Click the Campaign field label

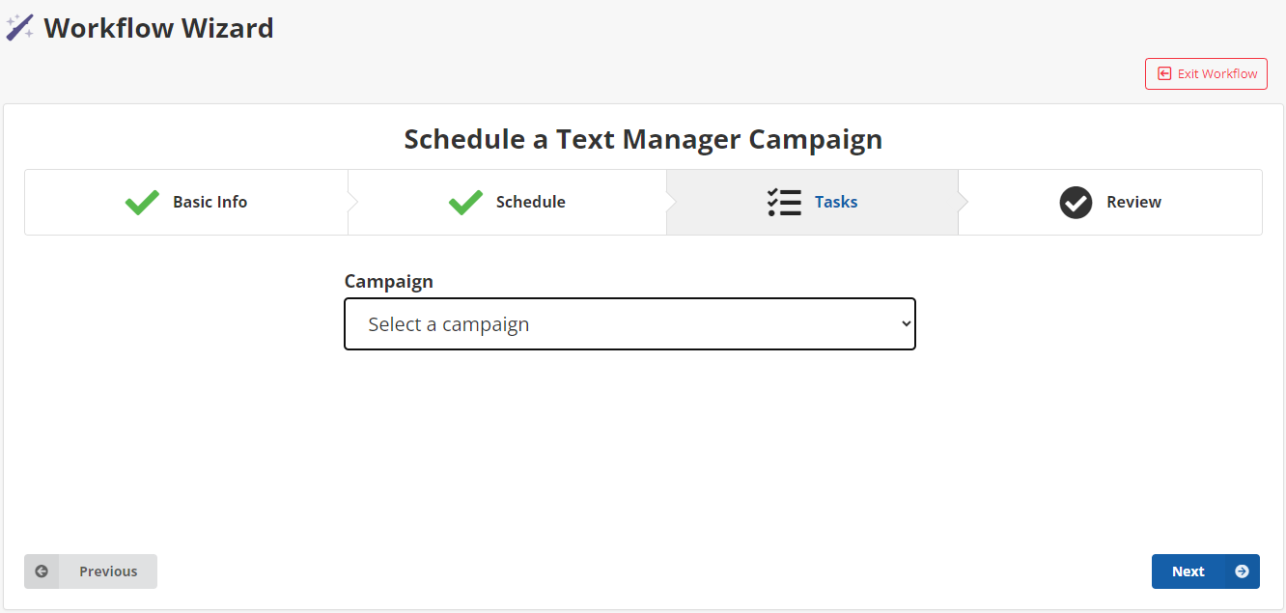pyautogui.click(x=389, y=281)
